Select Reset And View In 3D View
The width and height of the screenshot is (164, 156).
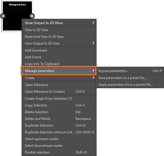pos(59,37)
